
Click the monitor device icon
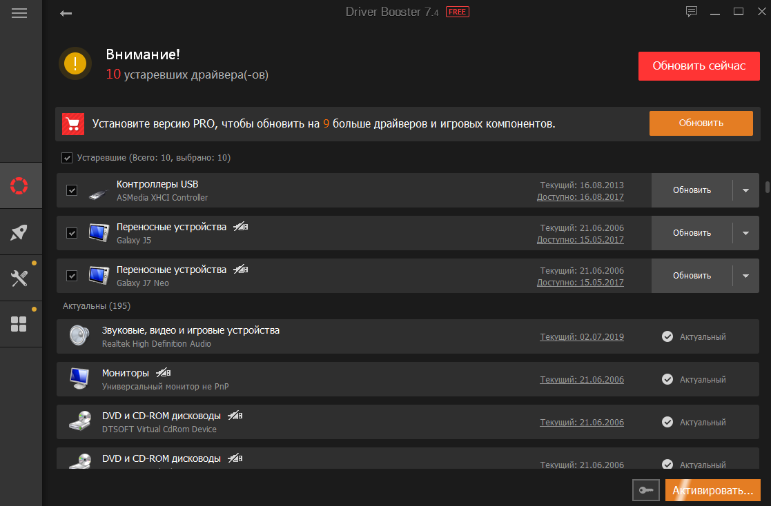[x=79, y=378]
